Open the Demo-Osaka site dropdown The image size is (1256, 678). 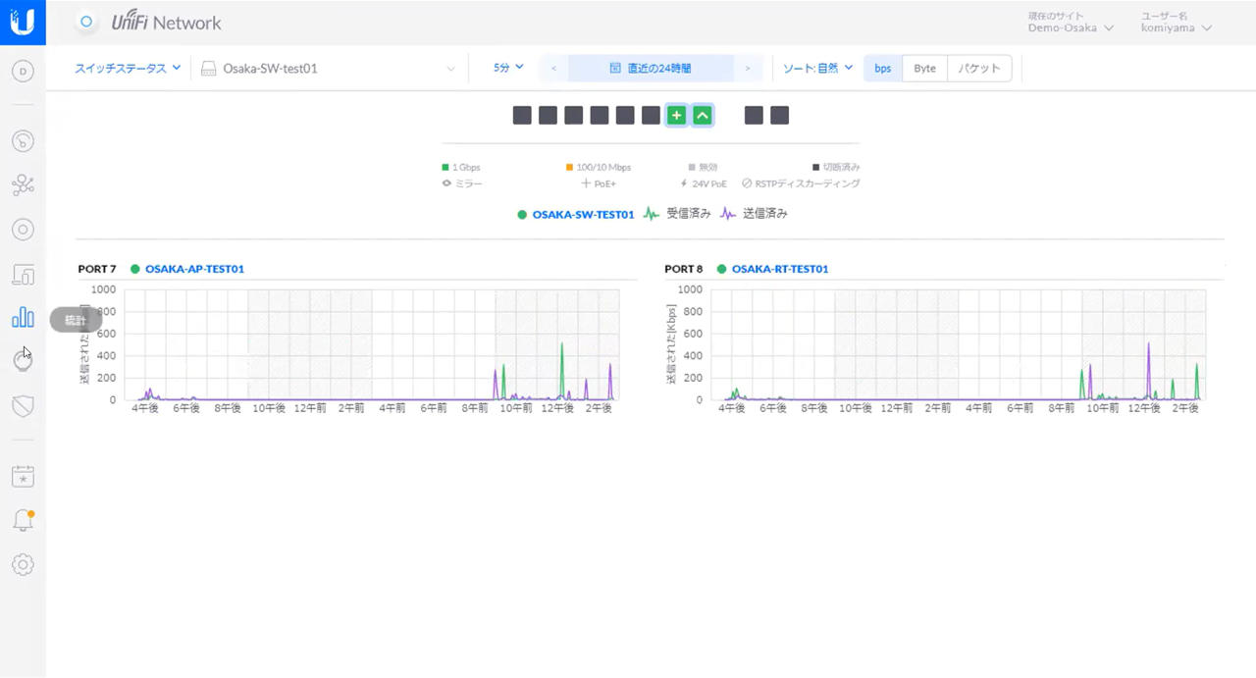pyautogui.click(x=1071, y=27)
